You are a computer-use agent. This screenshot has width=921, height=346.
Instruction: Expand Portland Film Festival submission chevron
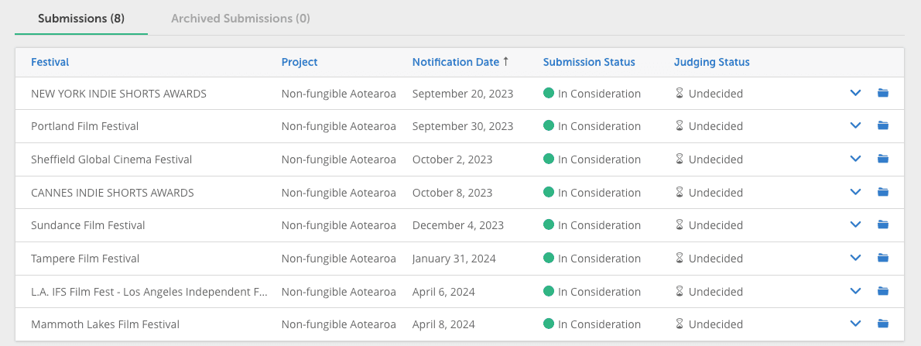pyautogui.click(x=855, y=126)
